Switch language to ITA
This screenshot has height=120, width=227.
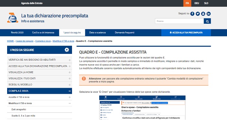click(x=187, y=3)
